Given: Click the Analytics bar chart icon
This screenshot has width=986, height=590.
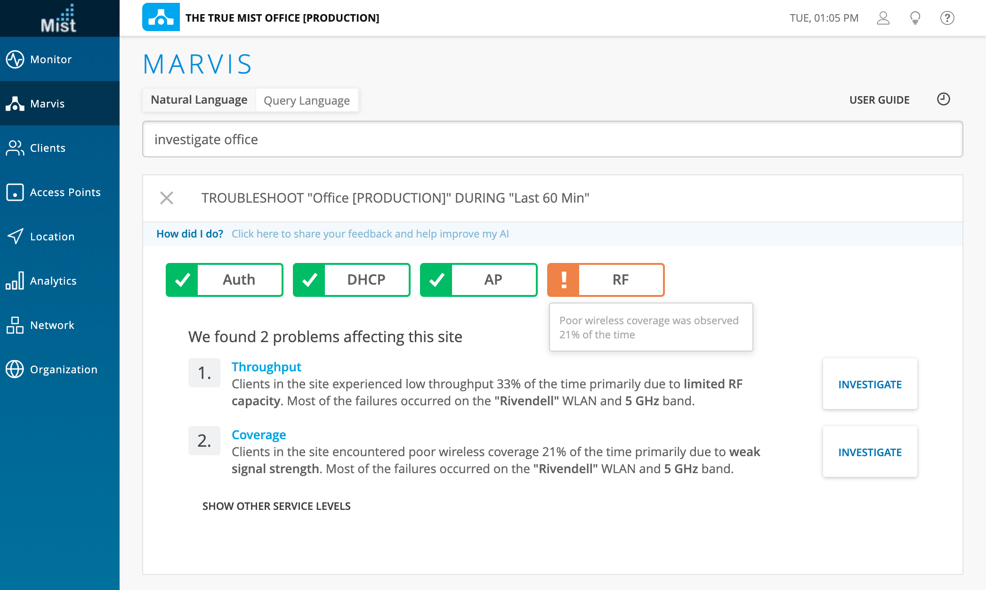Looking at the screenshot, I should (15, 281).
